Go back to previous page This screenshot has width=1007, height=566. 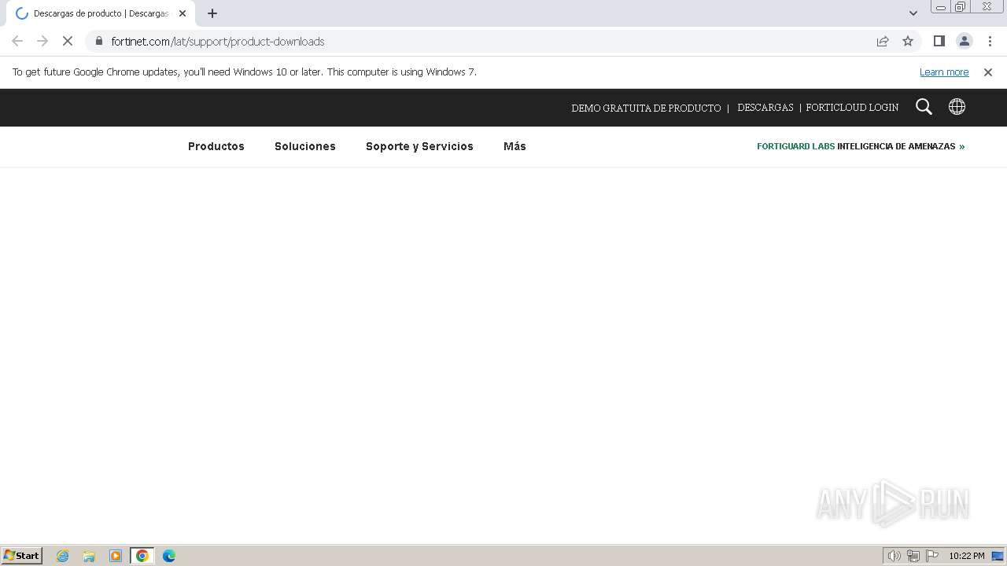click(17, 41)
